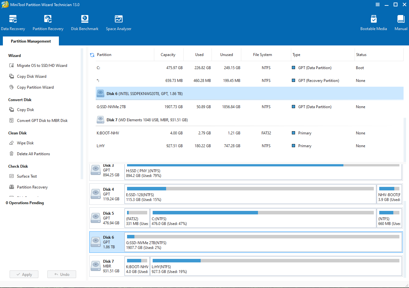Open the hamburger menu in title bar
409x288 pixels.
point(377,4)
